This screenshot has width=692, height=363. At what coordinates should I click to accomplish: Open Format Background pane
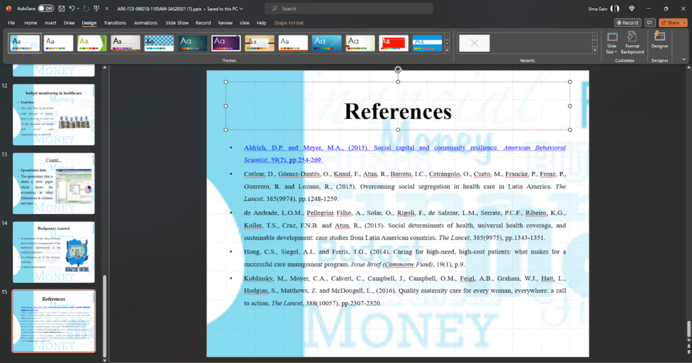click(x=633, y=43)
